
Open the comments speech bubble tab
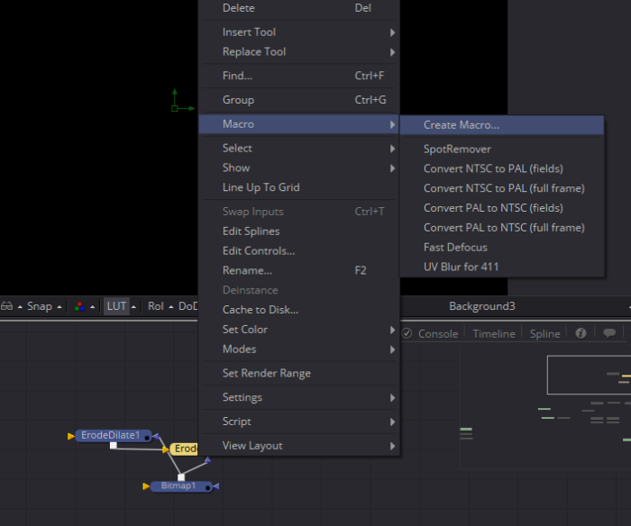608,333
